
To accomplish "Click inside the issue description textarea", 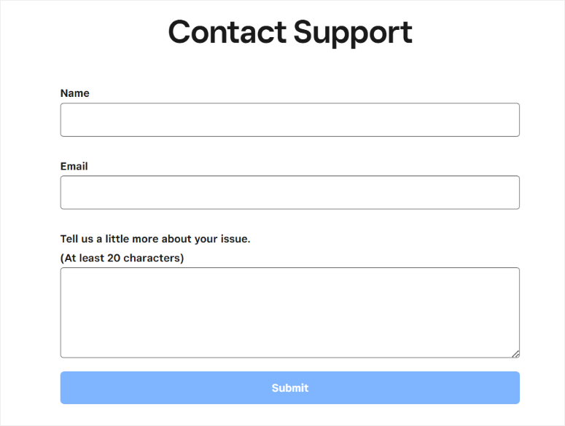I will (x=289, y=312).
